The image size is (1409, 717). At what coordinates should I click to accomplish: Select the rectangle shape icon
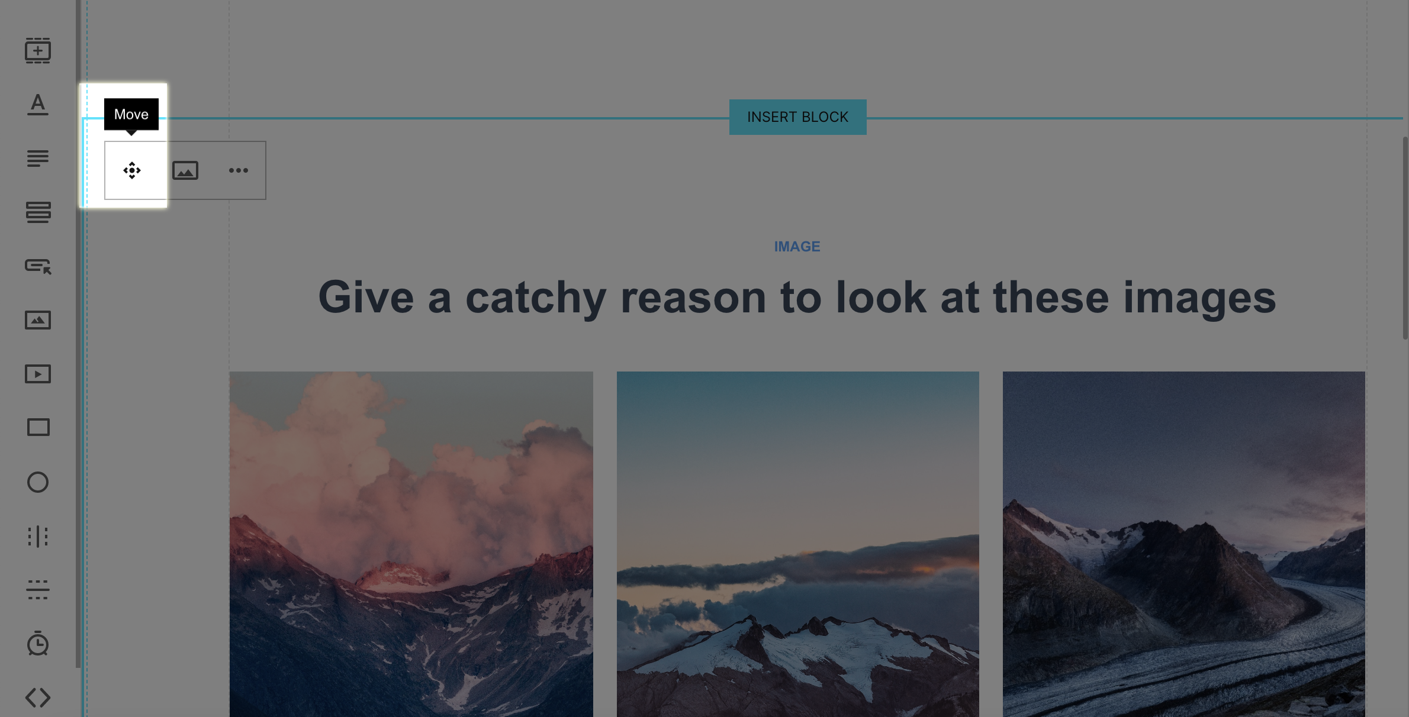click(37, 428)
